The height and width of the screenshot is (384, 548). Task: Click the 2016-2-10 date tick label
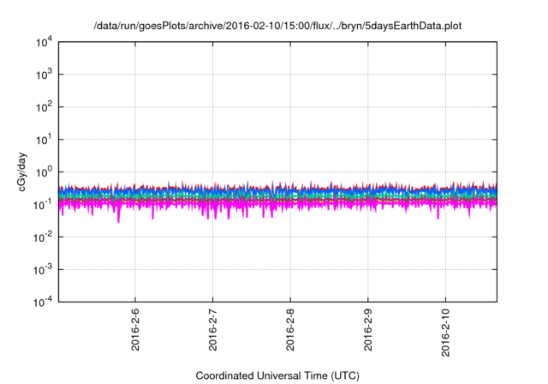coord(445,333)
